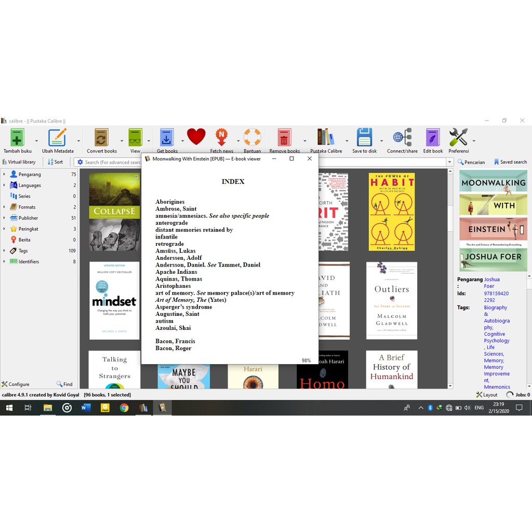Image resolution: width=532 pixels, height=532 pixels.
Task: Click the Bantuan lifebuoy help icon
Action: (x=252, y=137)
